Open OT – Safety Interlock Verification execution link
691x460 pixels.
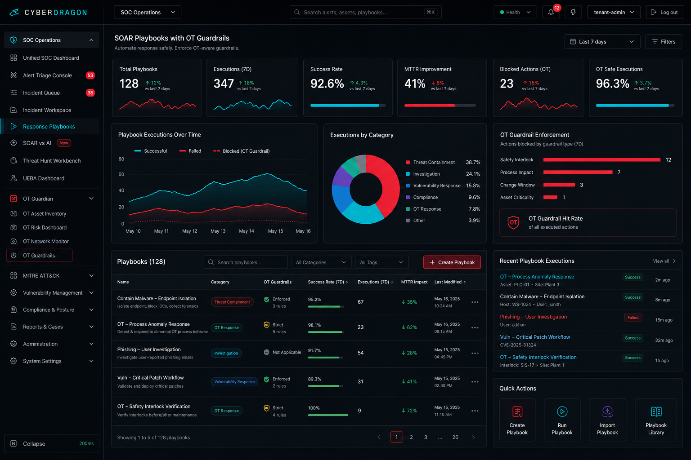(x=538, y=357)
